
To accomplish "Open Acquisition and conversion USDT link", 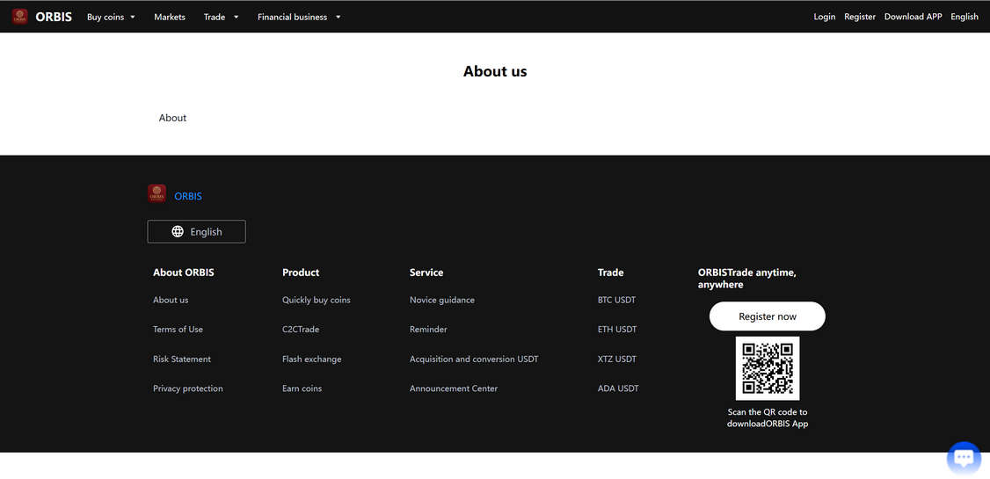I will [474, 359].
